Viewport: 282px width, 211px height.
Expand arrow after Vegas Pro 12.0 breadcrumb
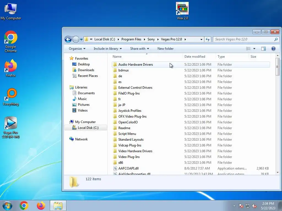click(185, 39)
